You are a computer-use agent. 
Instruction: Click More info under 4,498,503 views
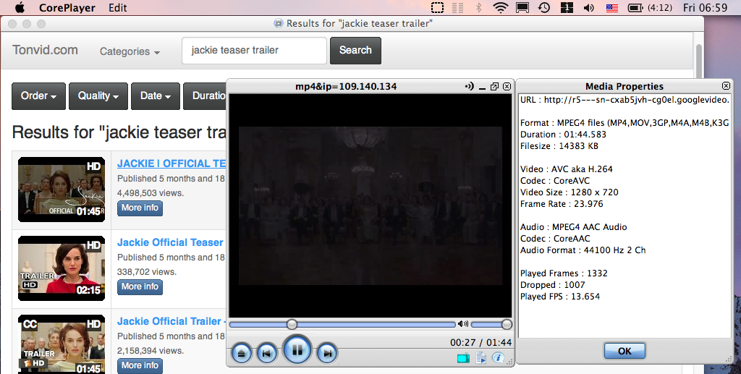pyautogui.click(x=140, y=208)
